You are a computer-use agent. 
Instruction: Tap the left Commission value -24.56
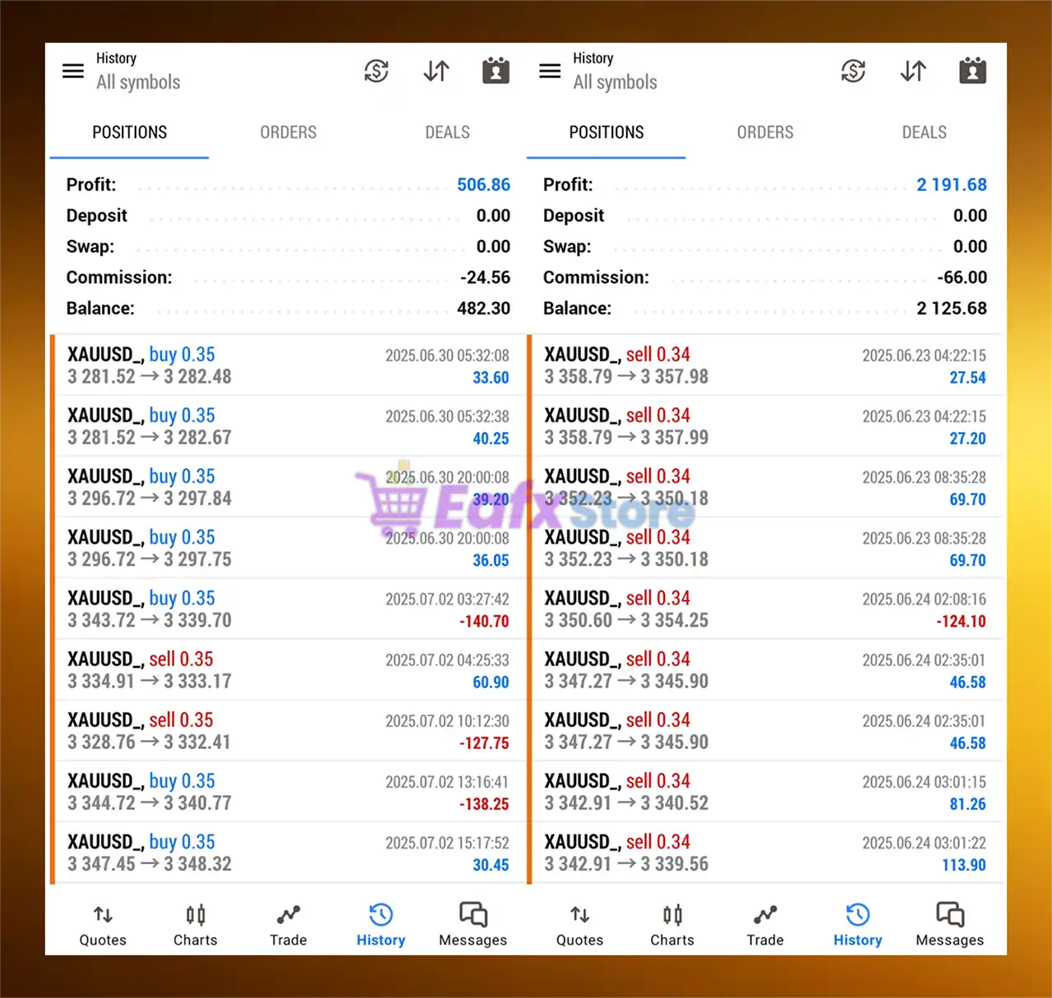point(485,278)
